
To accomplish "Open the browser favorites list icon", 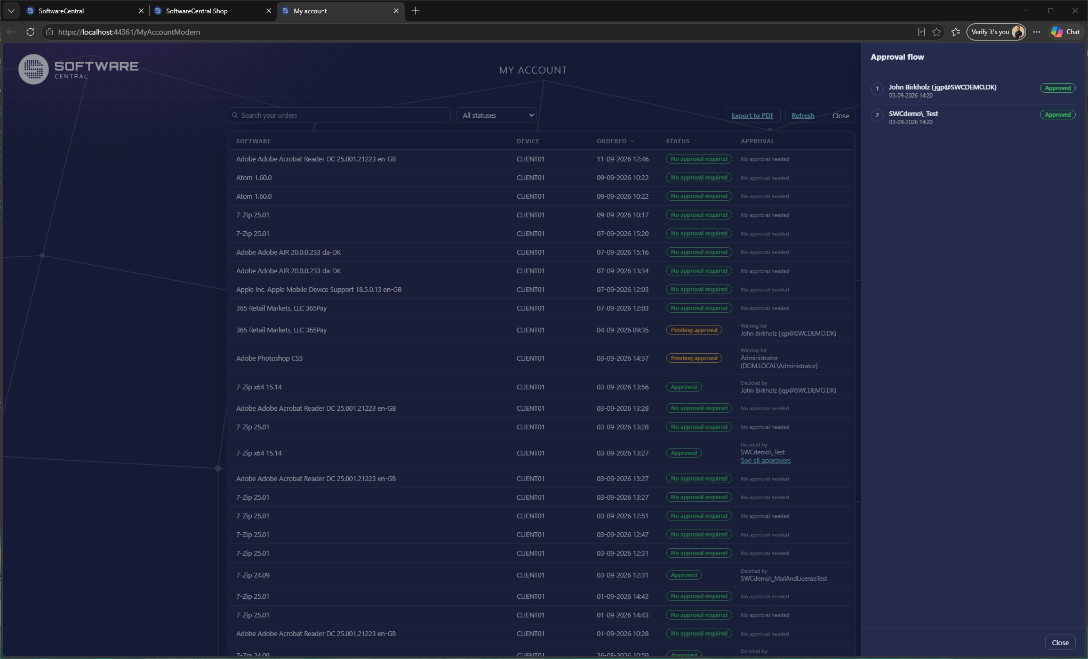I will (956, 32).
